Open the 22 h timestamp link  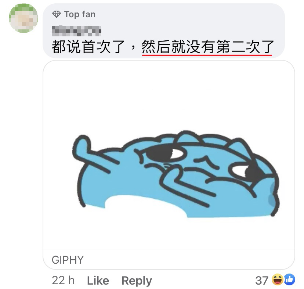[x=63, y=281]
